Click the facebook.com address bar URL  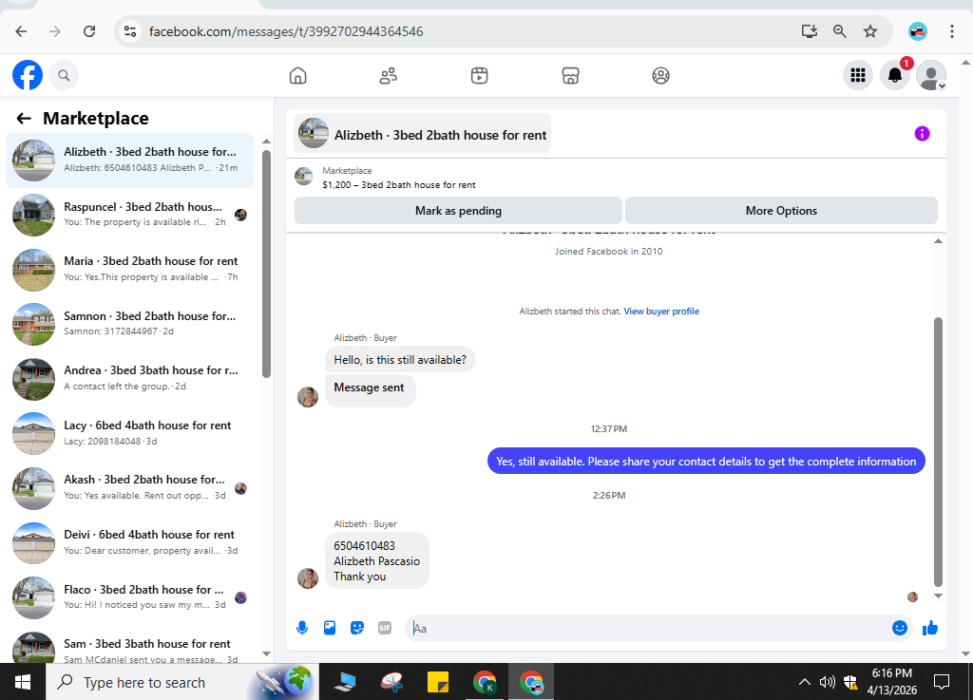point(286,31)
